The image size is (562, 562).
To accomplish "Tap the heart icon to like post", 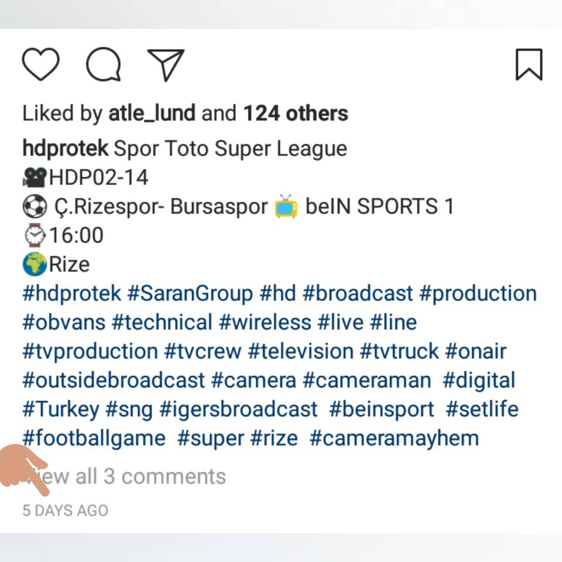I will (x=41, y=64).
